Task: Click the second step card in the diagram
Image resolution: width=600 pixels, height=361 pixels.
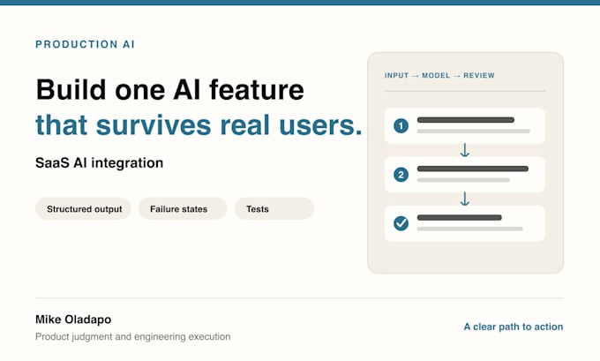Action: pos(464,175)
